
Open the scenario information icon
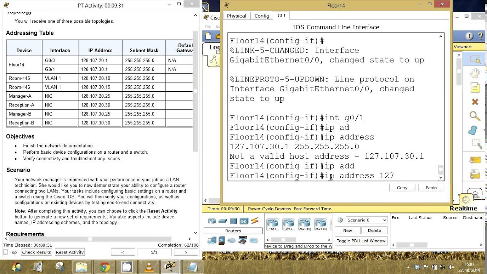[x=340, y=220]
